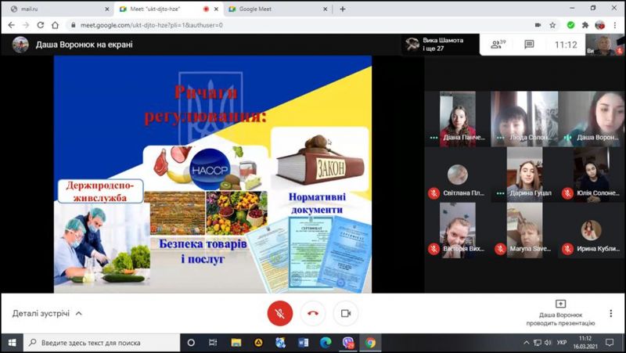Open camera permission icon in address bar
The image size is (626, 353).
pyautogui.click(x=538, y=25)
